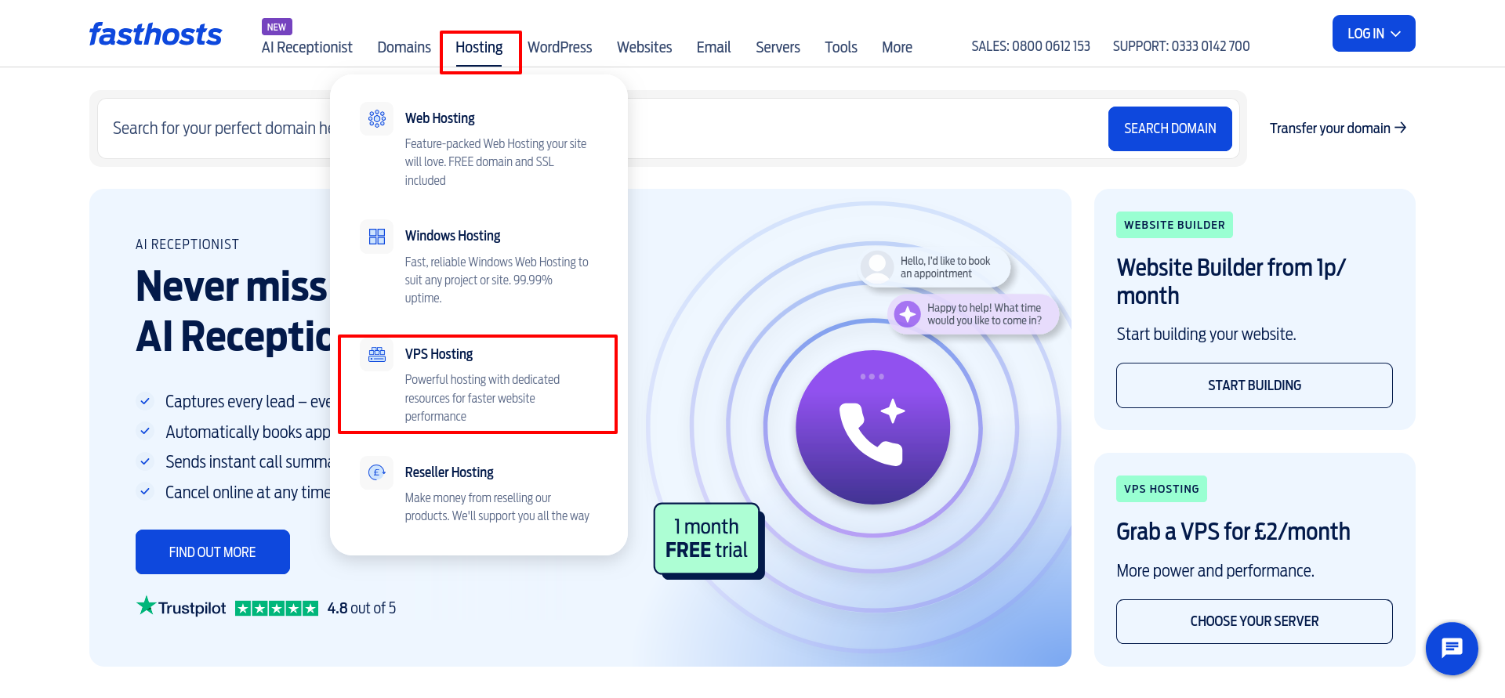The image size is (1505, 698).
Task: Click the START BUILDING button
Action: click(x=1254, y=385)
